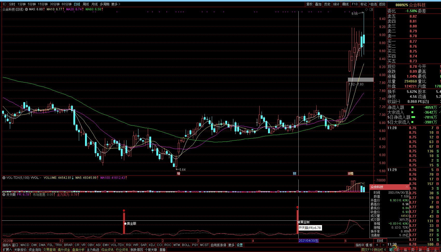Image resolution: width=441 pixels, height=252 pixels.
Task: Open the 行业资讯 tab
Action: click(122, 250)
